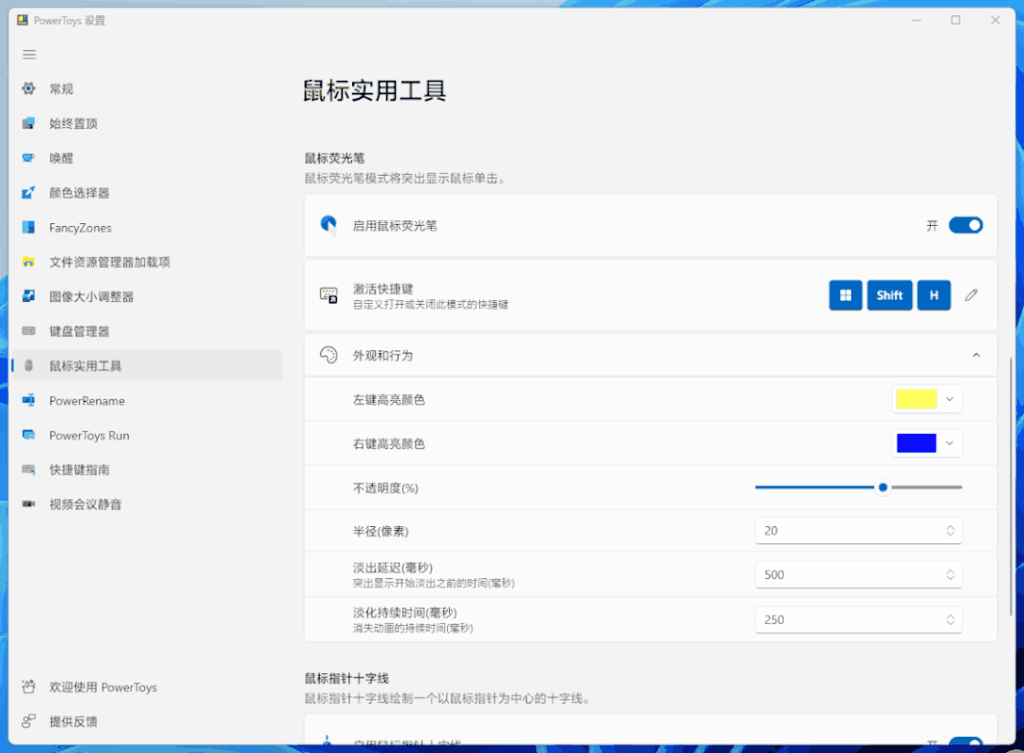Image resolution: width=1024 pixels, height=753 pixels.
Task: Click the 图像大小调整器 icon
Action: click(28, 296)
